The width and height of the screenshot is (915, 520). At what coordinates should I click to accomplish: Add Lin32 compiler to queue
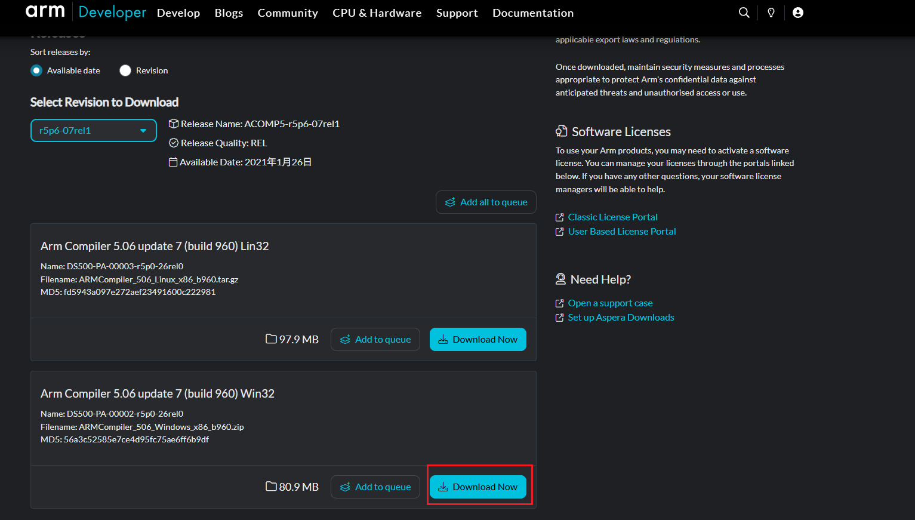[375, 339]
